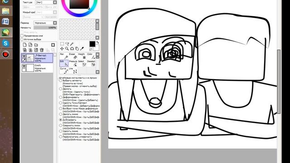The width and height of the screenshot is (290, 163).
Task: Create a new raster layer
Action: tap(24, 45)
